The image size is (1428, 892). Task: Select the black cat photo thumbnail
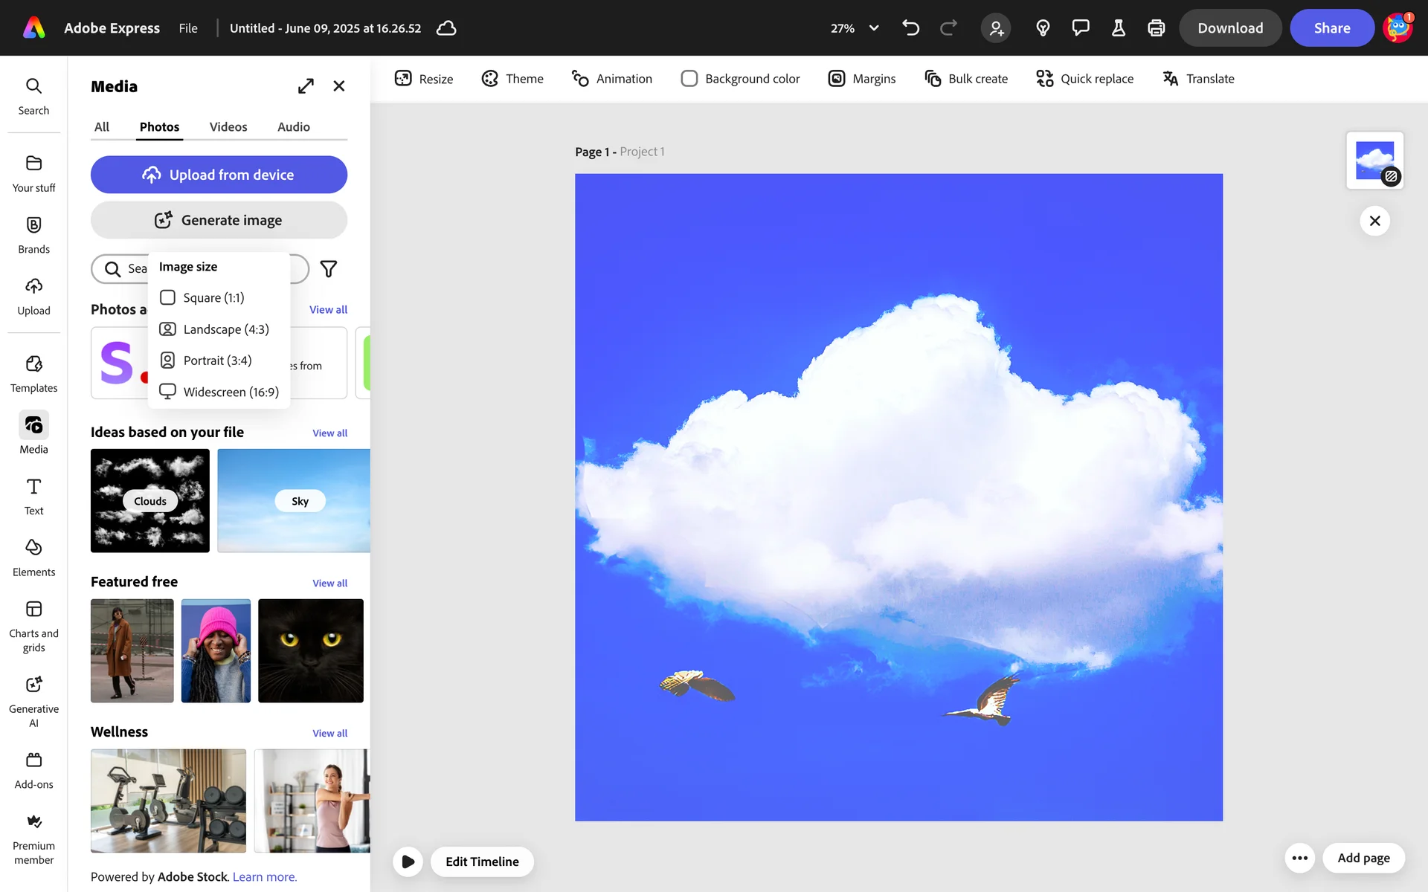(310, 650)
